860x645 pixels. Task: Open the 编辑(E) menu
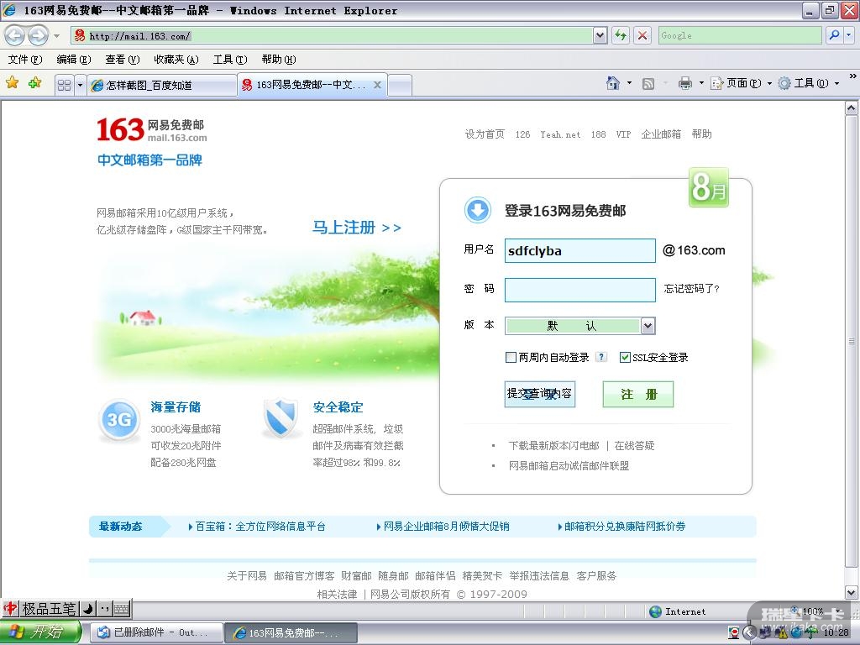click(74, 60)
